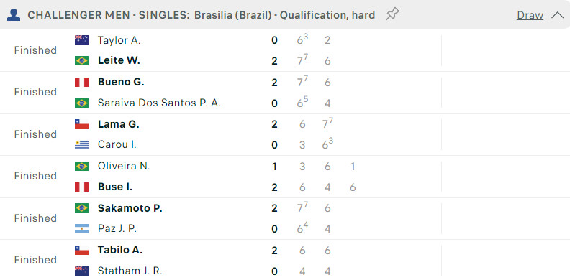This screenshot has width=570, height=280.
Task: Select Tabilo A. player name
Action: click(x=120, y=250)
